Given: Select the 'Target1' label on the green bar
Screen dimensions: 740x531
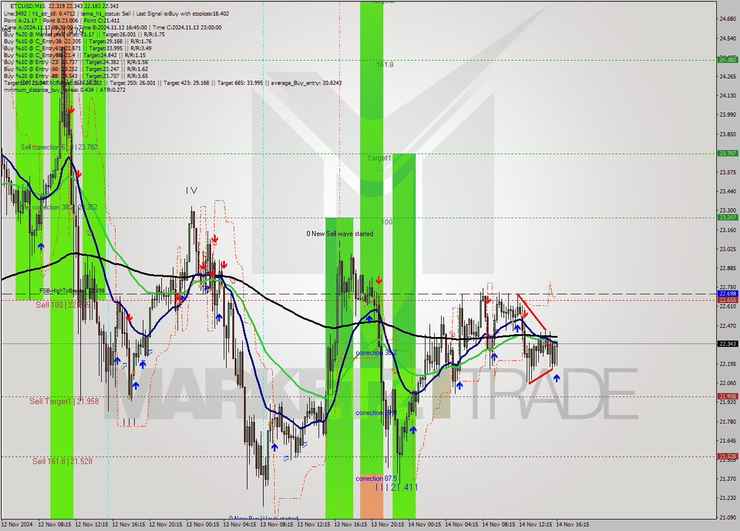Looking at the screenshot, I should click(x=379, y=158).
